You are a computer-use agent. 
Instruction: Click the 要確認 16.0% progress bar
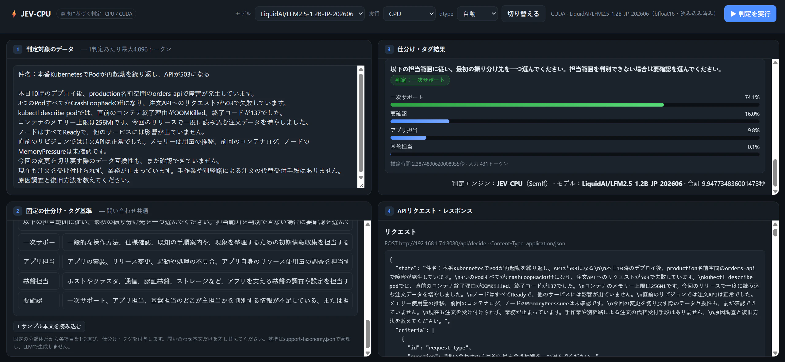coord(575,121)
